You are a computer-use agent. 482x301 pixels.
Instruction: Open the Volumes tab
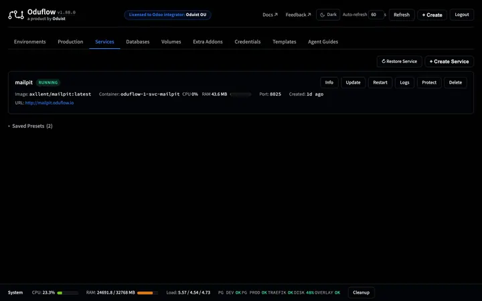171,41
